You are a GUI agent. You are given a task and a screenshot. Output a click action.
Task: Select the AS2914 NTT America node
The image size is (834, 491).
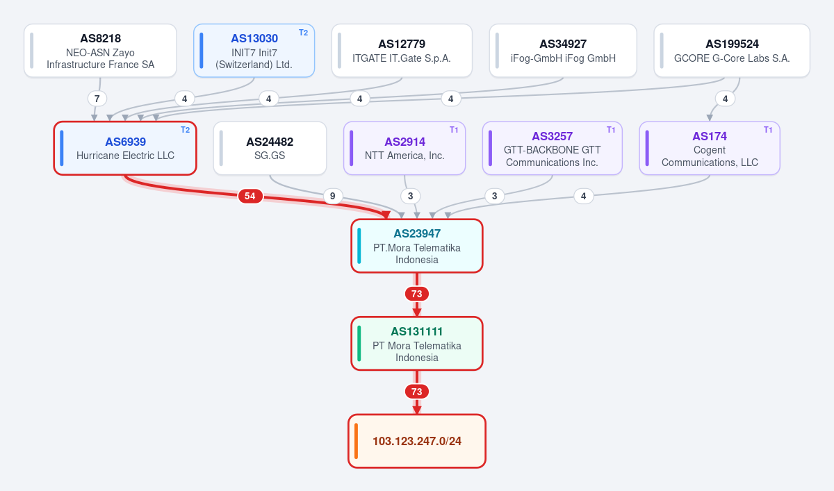(404, 148)
